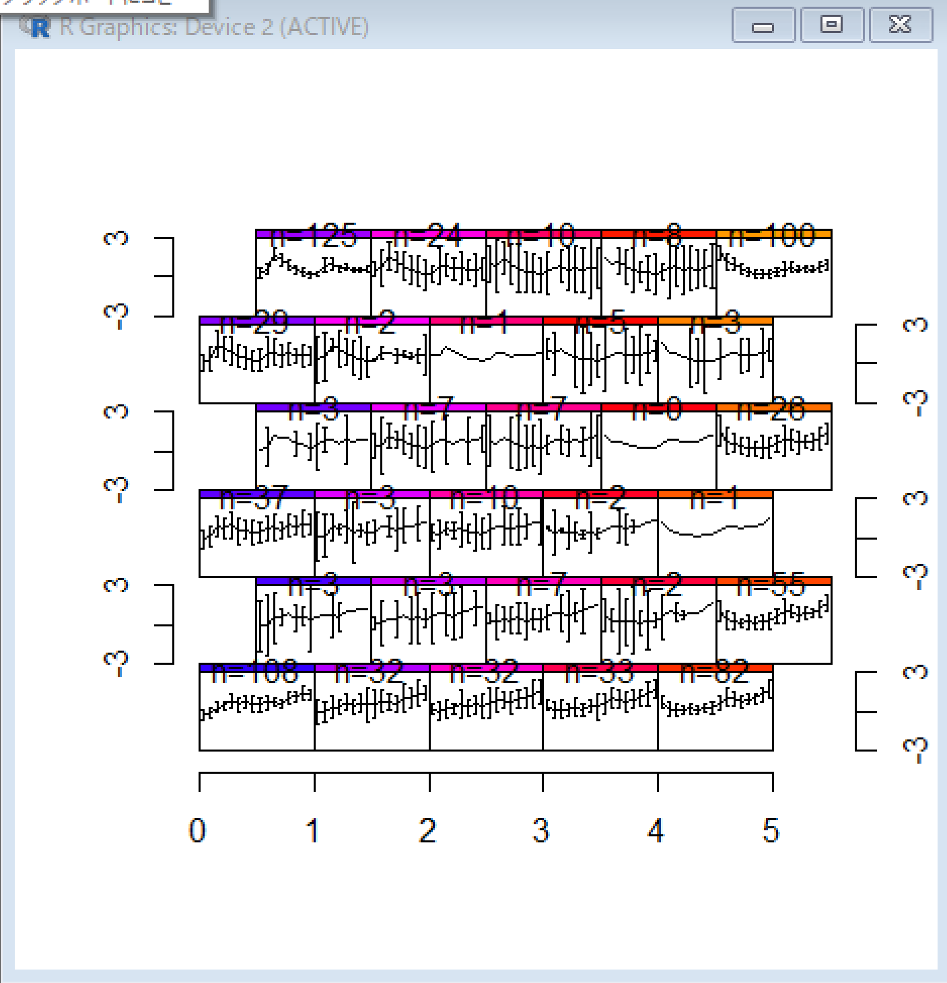Screen dimensions: 947x983
Task: Click the panel labeled n=8
Action: (x=658, y=276)
